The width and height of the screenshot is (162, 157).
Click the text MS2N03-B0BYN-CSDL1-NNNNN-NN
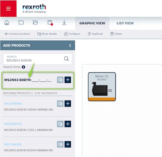28,130
